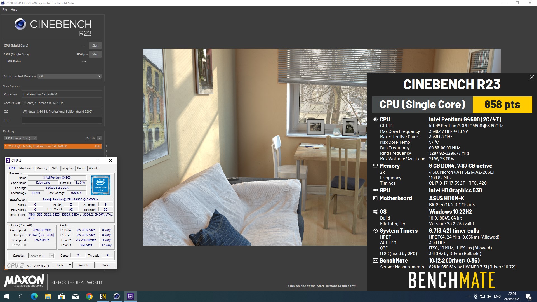The width and height of the screenshot is (537, 302).
Task: Click the Memory section icon in BenchMate panel
Action: pos(375,166)
